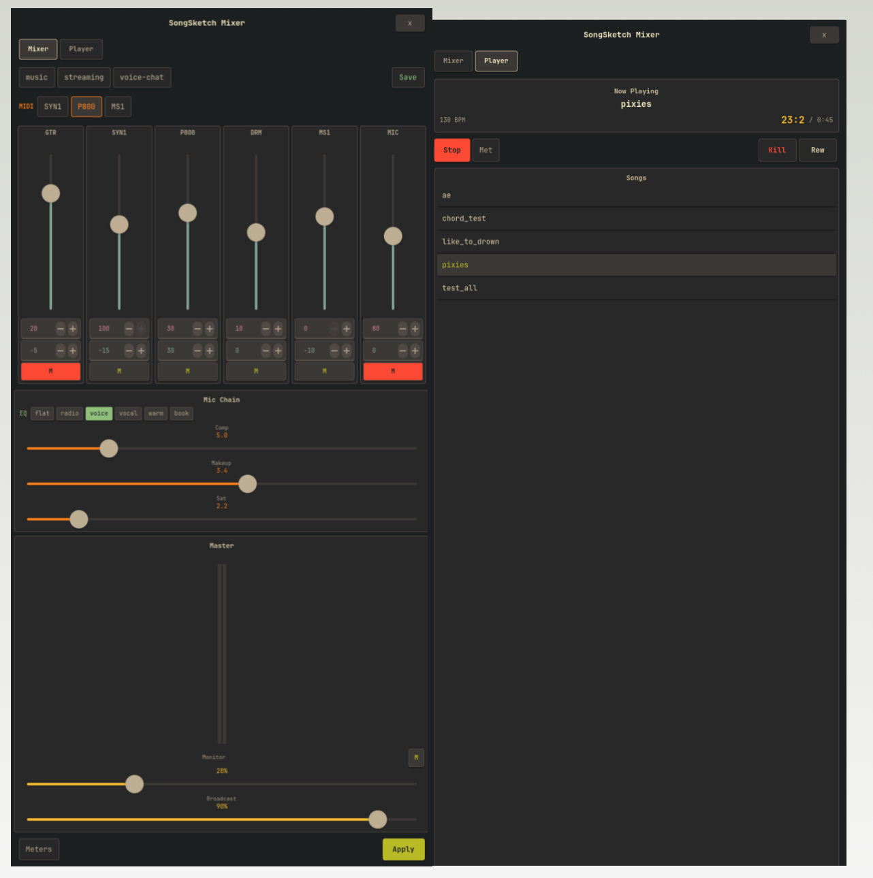873x878 pixels.
Task: Toggle the Master section M mute button
Action: click(416, 758)
